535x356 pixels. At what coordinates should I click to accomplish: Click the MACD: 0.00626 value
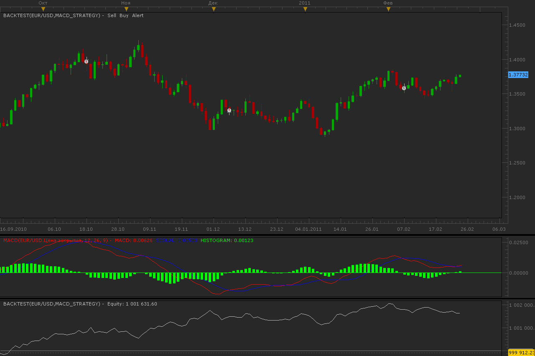point(134,240)
